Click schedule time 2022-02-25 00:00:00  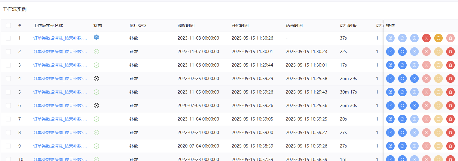click(x=198, y=79)
